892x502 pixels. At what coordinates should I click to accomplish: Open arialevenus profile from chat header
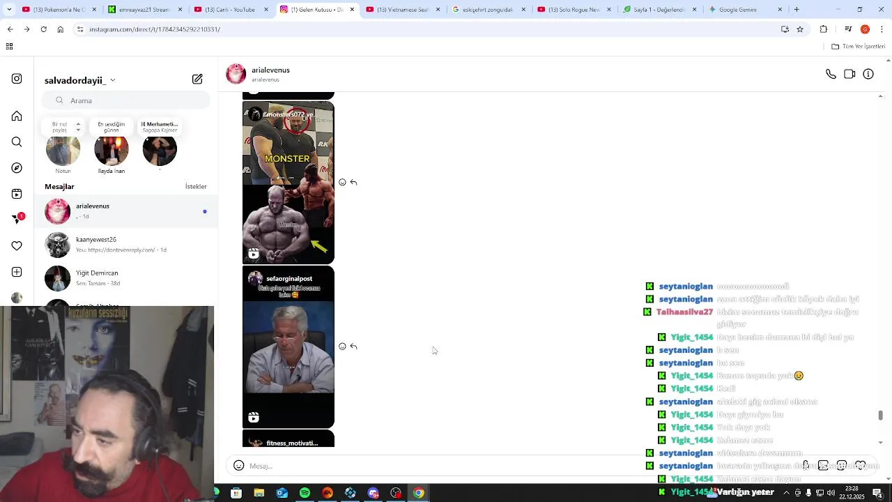click(x=270, y=70)
